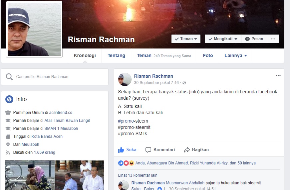Click the magnifier search icon
This screenshot has width=290, height=190.
9,77
